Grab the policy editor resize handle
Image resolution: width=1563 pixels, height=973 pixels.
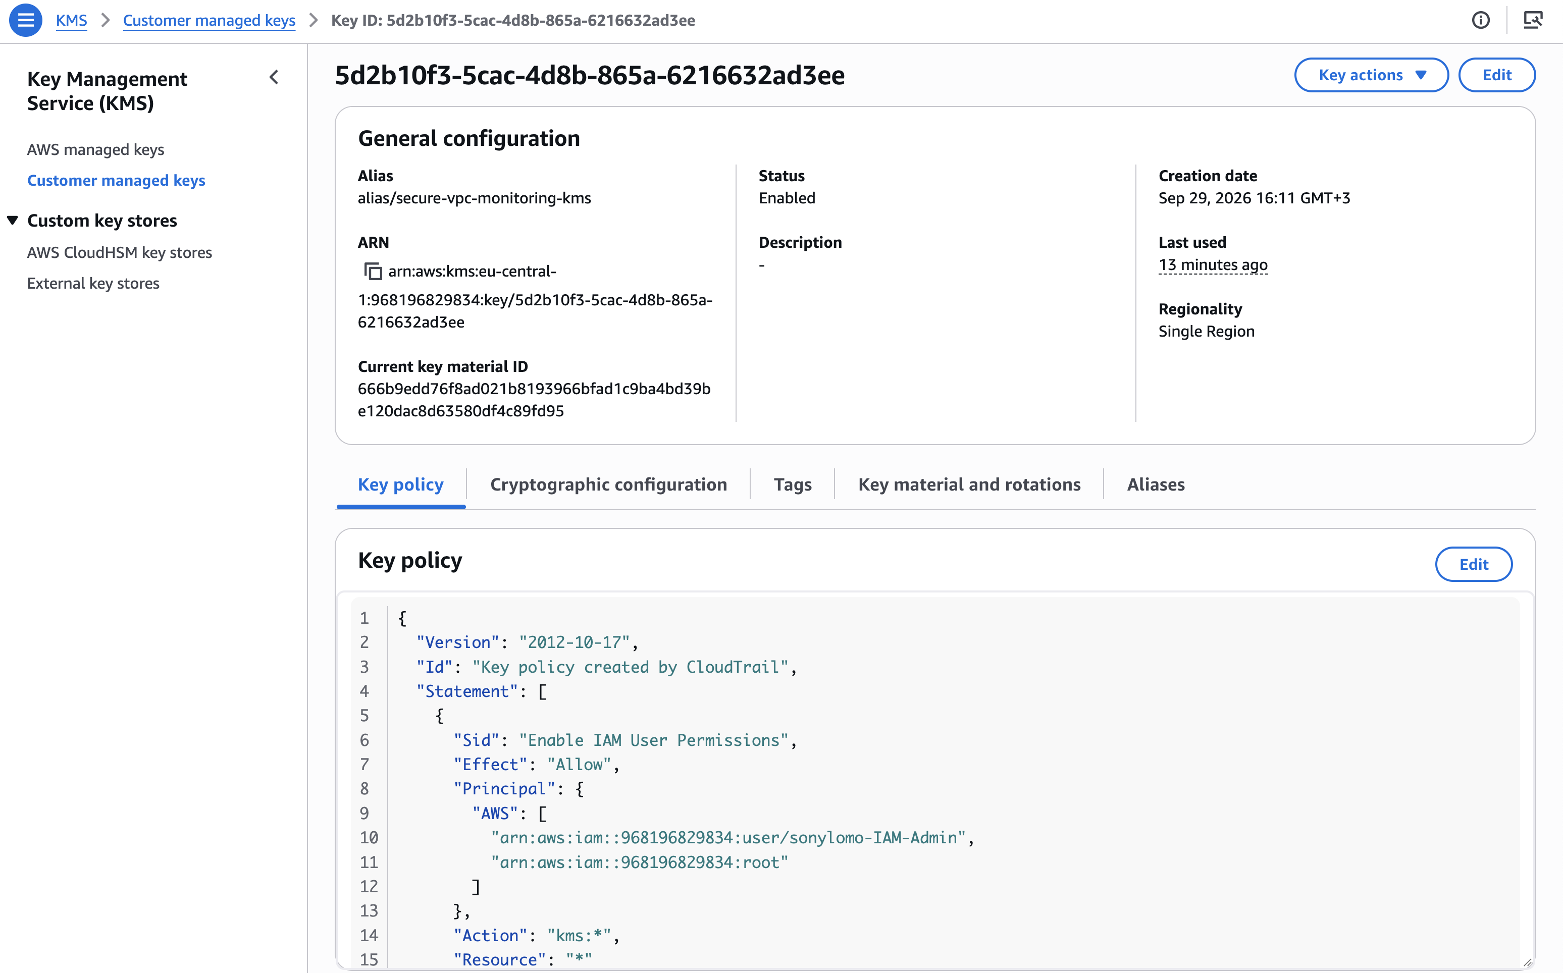(x=1528, y=962)
